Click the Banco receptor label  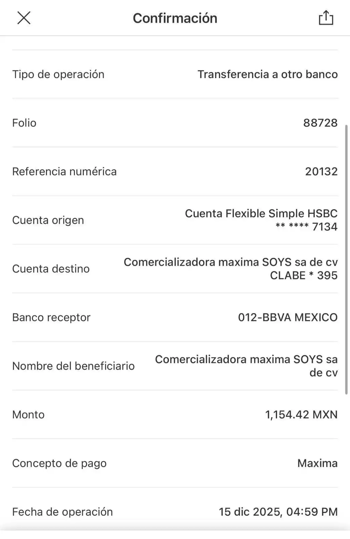[51, 317]
